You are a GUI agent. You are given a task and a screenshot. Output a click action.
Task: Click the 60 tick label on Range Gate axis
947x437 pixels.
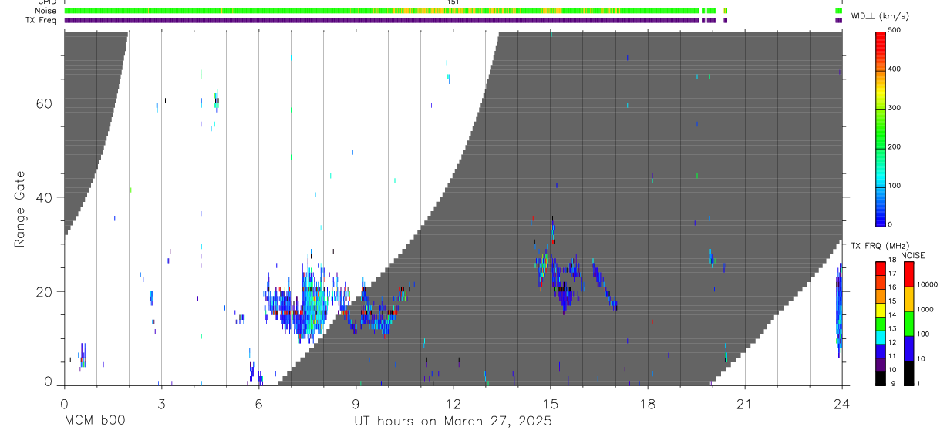45,103
